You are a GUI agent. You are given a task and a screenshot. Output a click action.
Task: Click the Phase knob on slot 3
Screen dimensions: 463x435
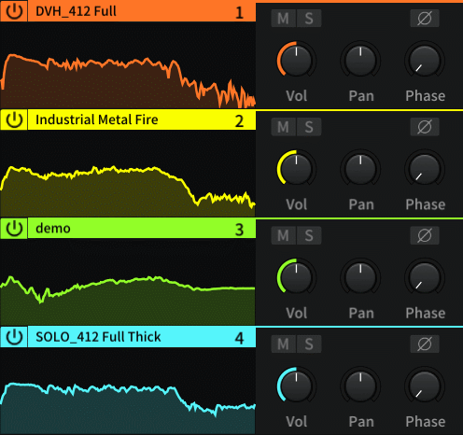(425, 277)
